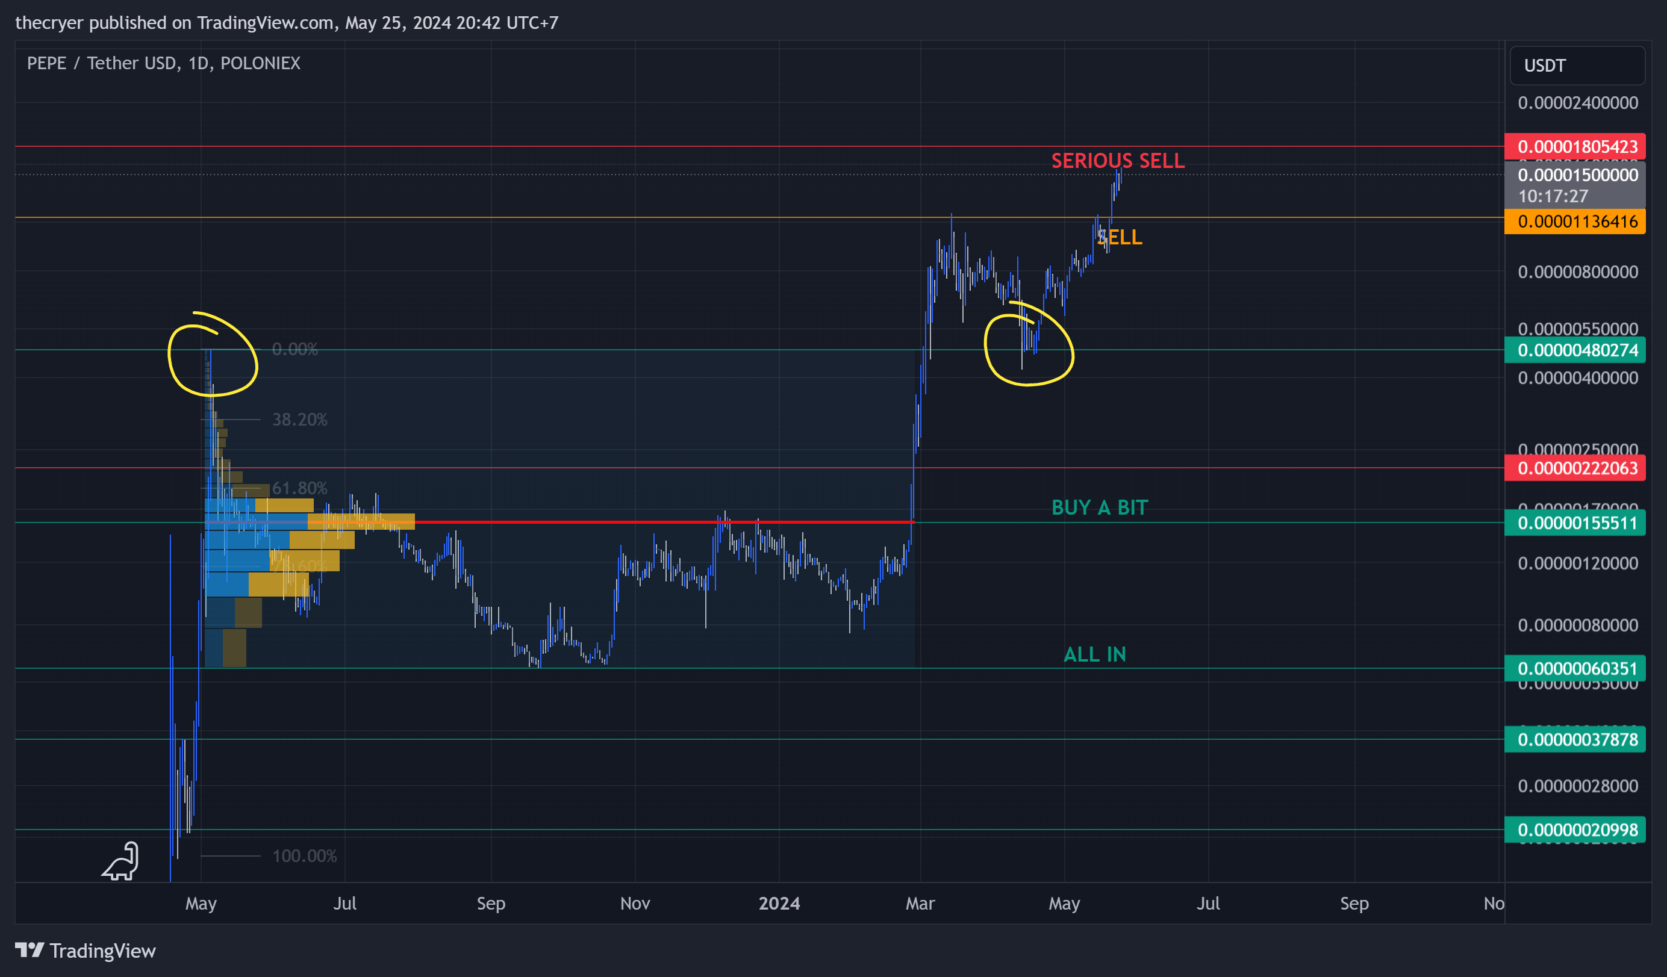Viewport: 1667px width, 977px height.
Task: Click the 38.20% Fibonacci level label
Action: (x=299, y=420)
